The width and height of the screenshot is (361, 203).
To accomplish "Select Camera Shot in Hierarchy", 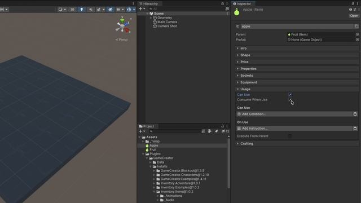I will point(167,26).
